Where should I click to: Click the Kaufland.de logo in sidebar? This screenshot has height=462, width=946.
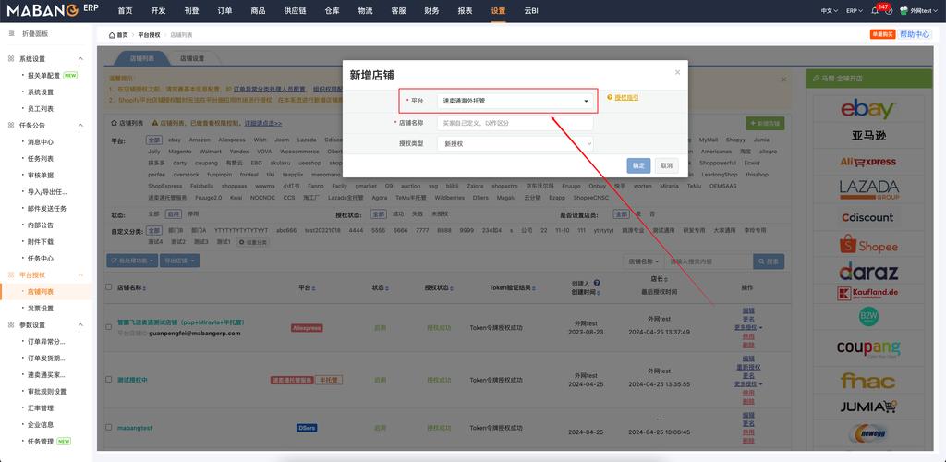tap(867, 294)
